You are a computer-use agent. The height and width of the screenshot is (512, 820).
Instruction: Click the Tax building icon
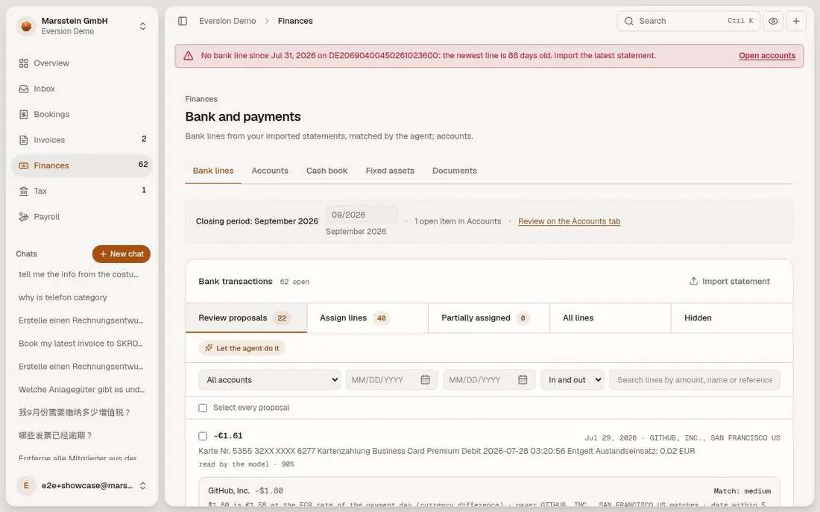[x=24, y=192]
